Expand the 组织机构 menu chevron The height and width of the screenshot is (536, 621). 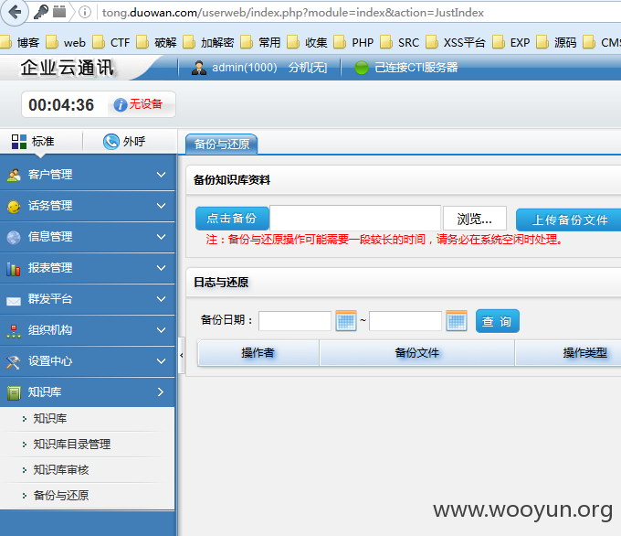point(161,330)
